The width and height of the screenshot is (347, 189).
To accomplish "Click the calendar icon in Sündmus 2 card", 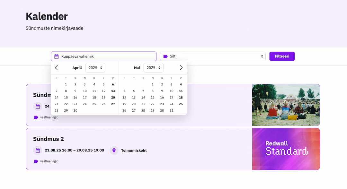I will [x=38, y=150].
